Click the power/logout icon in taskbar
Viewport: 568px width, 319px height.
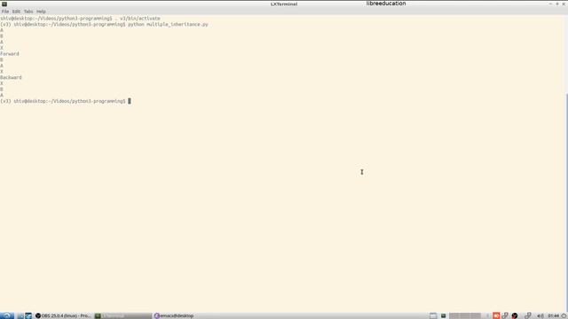(x=564, y=315)
